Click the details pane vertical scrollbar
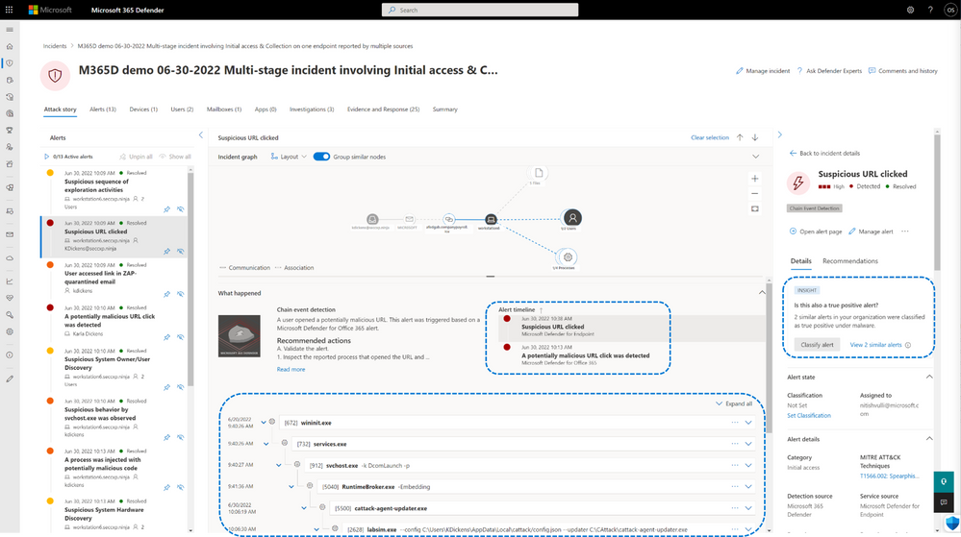 [x=937, y=202]
